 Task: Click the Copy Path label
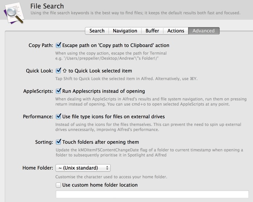[41, 45]
